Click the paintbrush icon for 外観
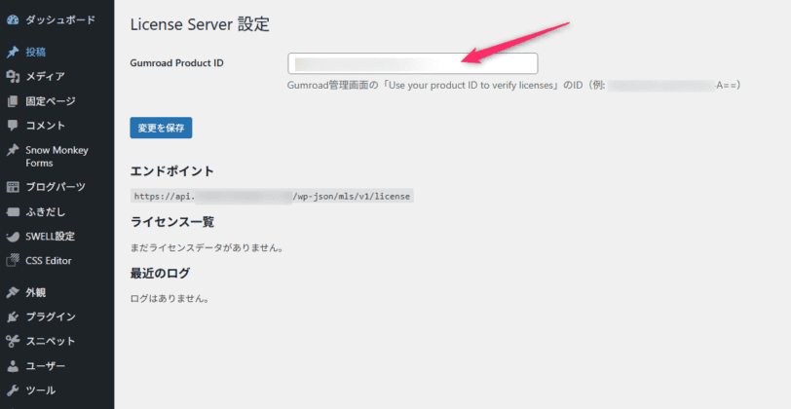The width and height of the screenshot is (791, 409). click(x=12, y=292)
